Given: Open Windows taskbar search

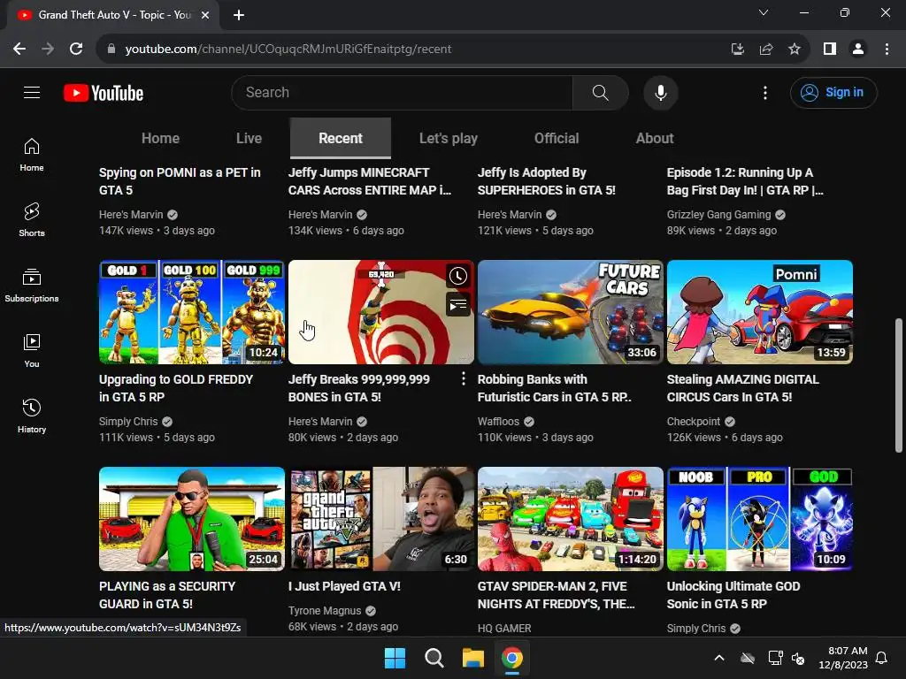Looking at the screenshot, I should tap(434, 658).
